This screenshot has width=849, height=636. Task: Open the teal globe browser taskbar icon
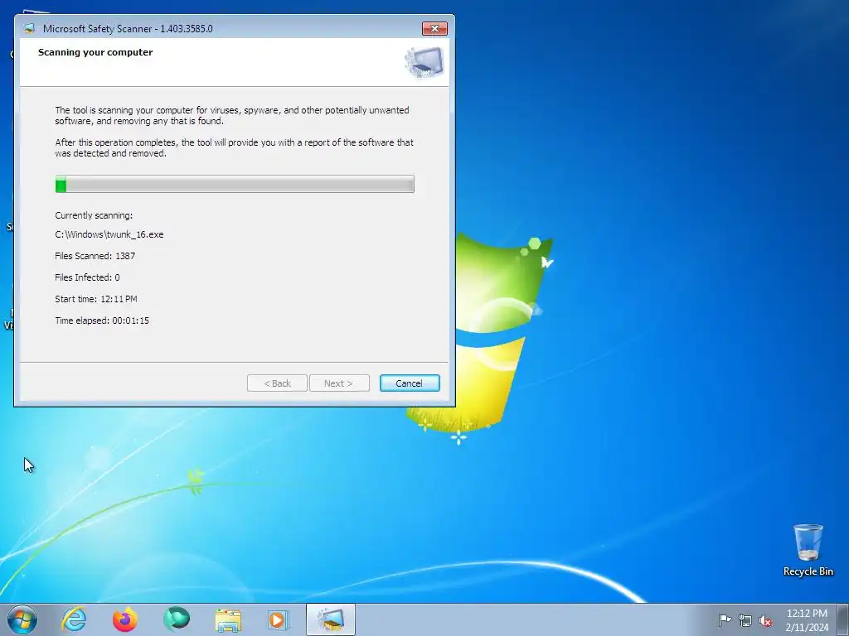tap(177, 619)
